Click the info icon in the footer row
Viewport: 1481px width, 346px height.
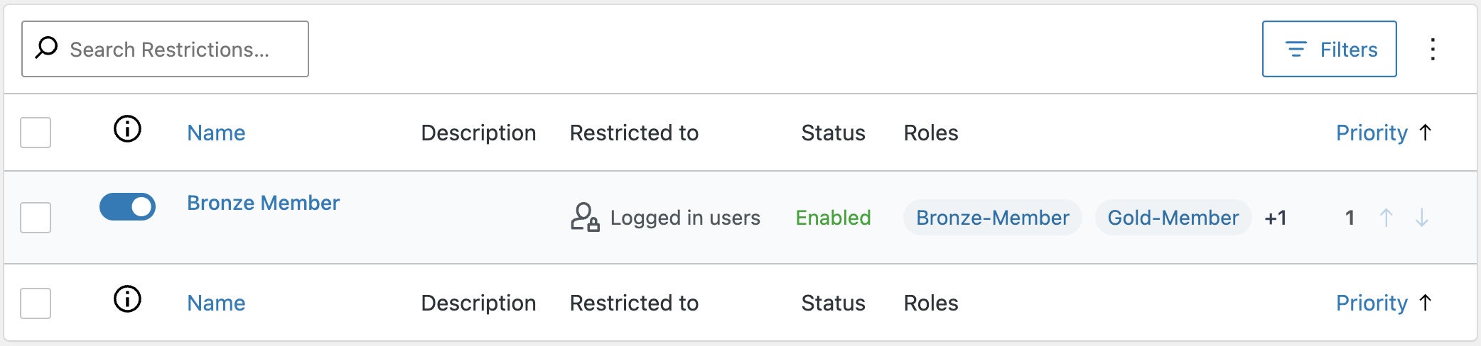128,300
